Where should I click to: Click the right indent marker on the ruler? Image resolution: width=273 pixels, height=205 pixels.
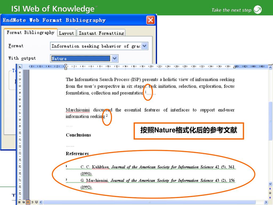(235, 67)
